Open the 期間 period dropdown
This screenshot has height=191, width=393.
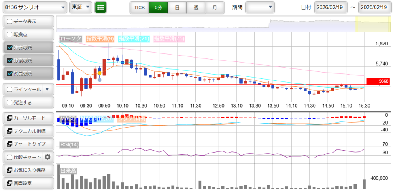(260, 7)
